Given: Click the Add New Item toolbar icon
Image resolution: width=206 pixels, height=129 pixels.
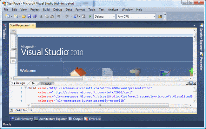Looking at the screenshot, I should (16, 17).
